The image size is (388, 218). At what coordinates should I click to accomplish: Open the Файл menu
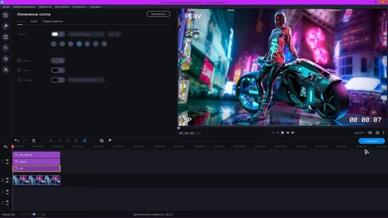6,7
